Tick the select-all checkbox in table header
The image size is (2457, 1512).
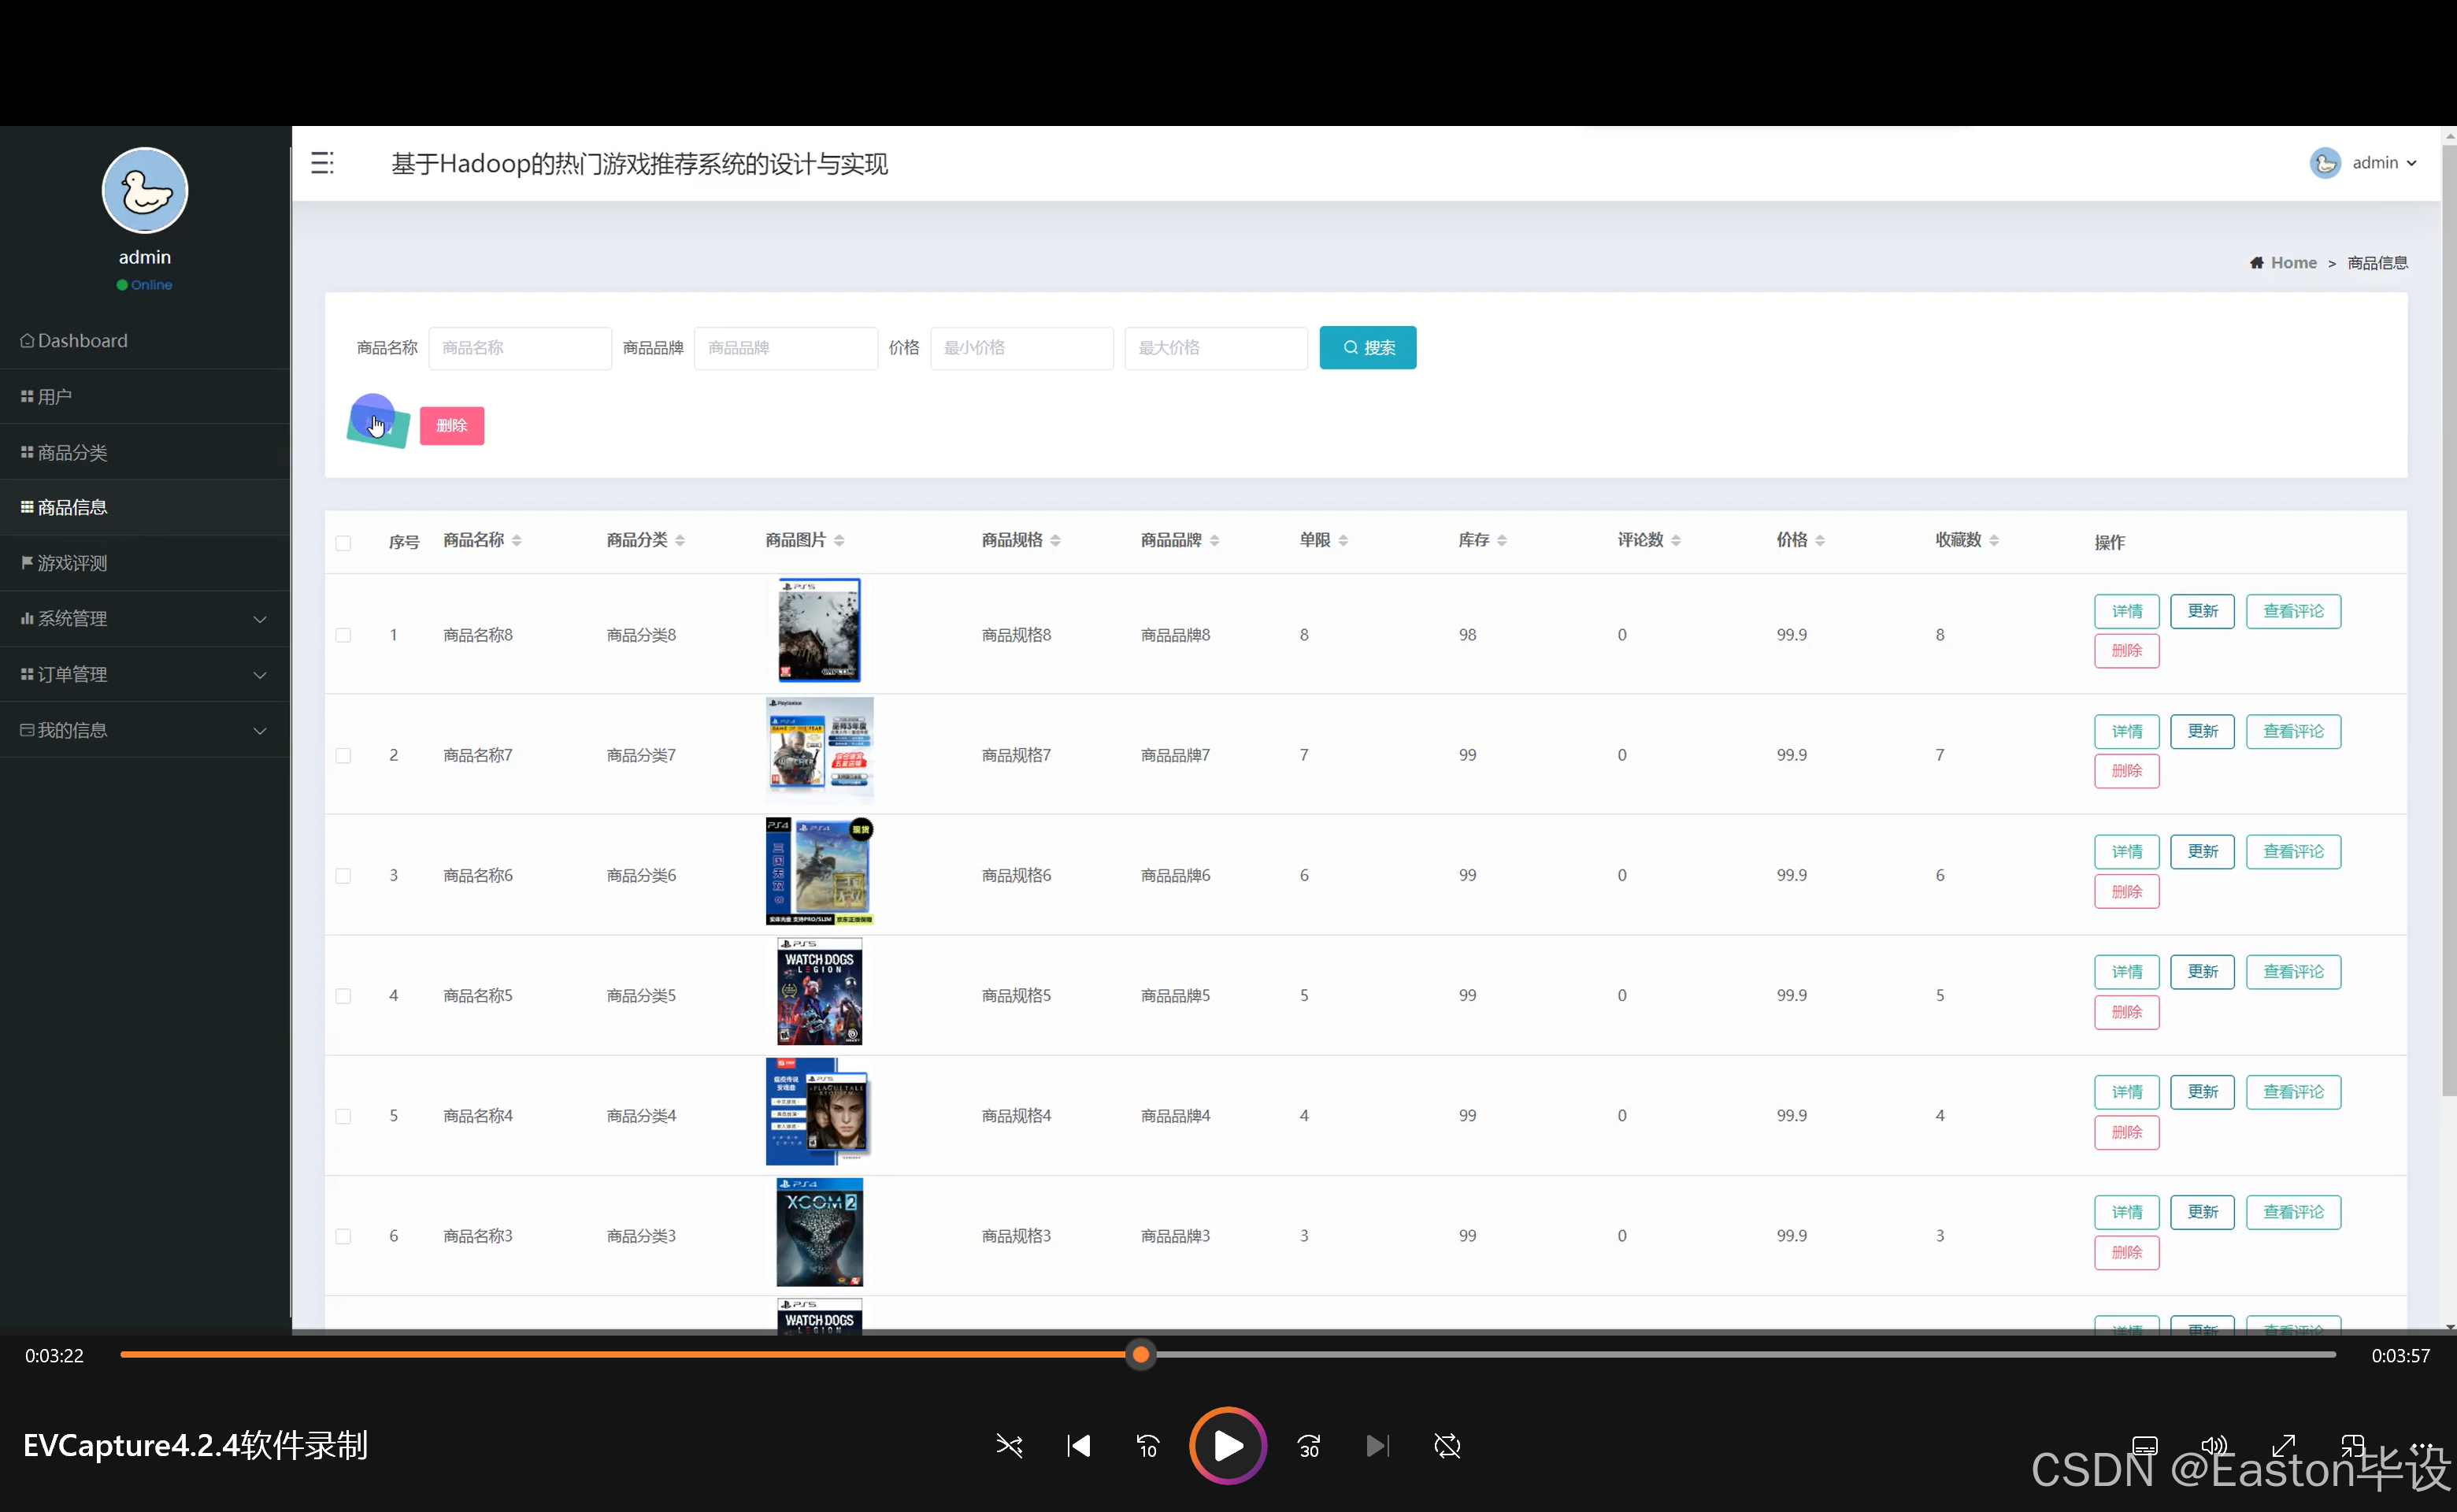point(343,543)
